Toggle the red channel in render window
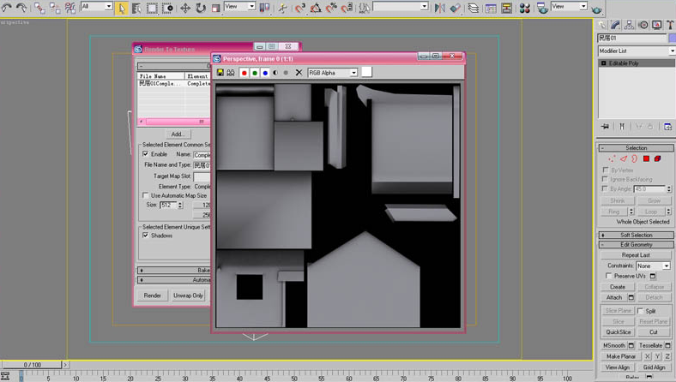Screen dimensions: 676x382 click(244, 73)
